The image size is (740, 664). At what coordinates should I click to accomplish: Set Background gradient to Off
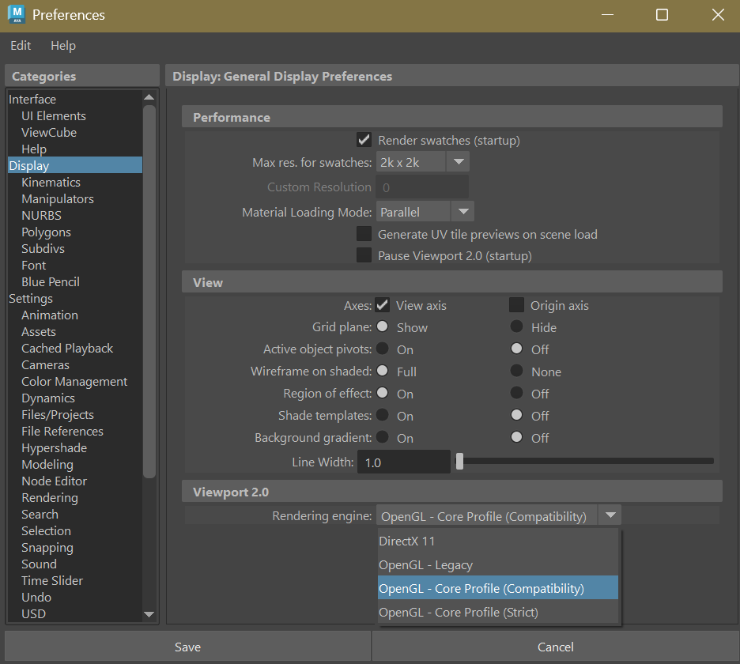(517, 437)
